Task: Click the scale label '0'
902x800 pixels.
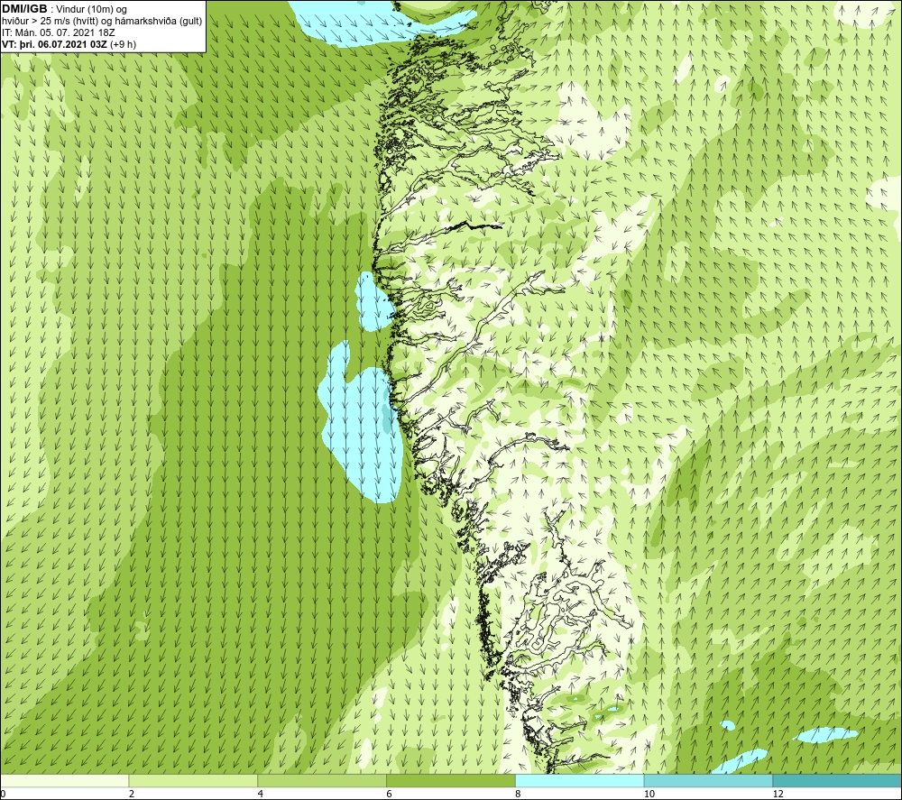Action: pyautogui.click(x=3, y=794)
